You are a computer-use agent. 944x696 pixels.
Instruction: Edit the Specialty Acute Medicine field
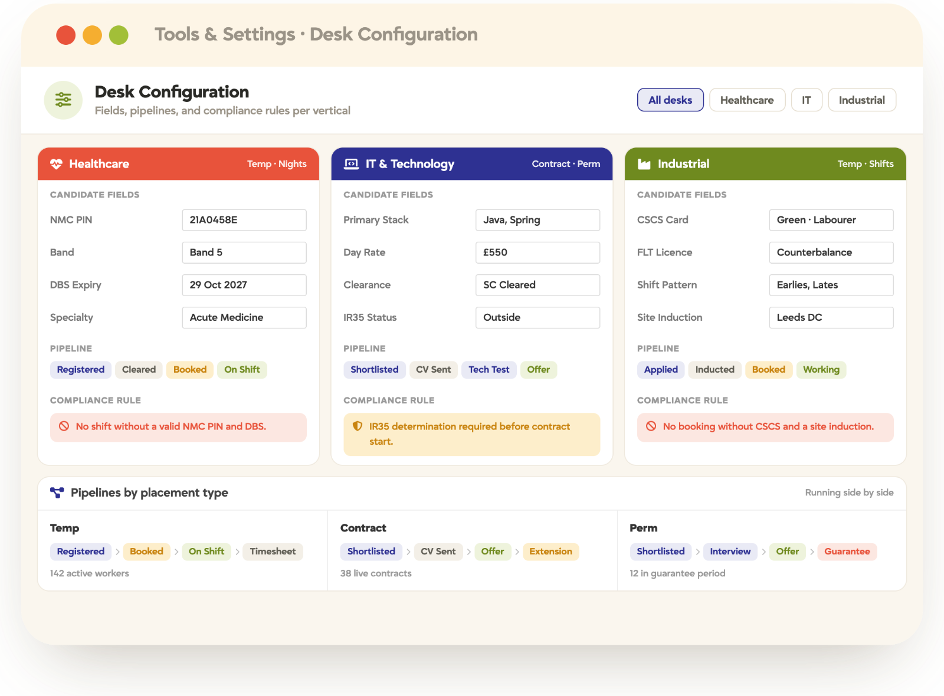click(244, 317)
